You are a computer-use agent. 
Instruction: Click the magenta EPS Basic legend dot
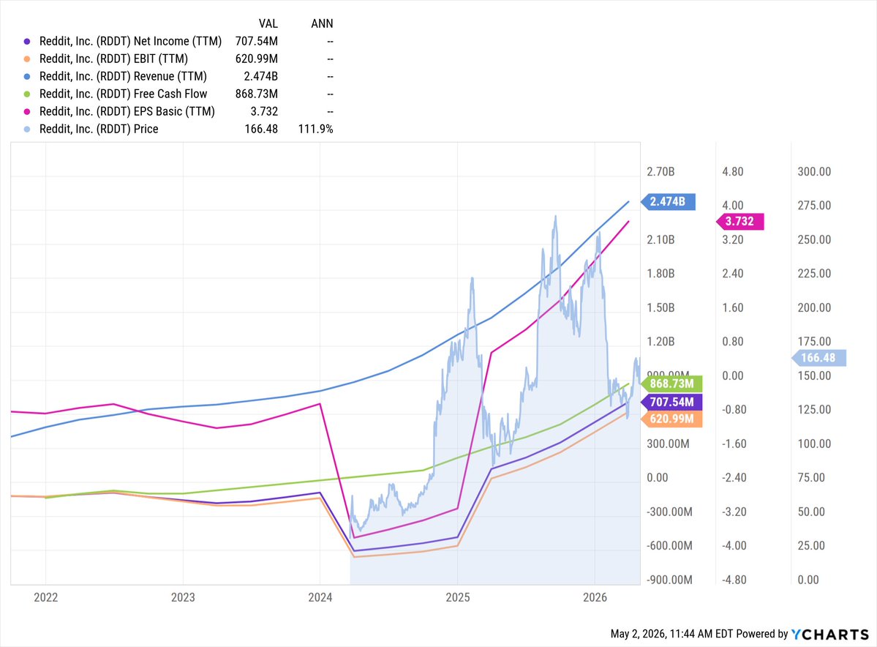(27, 111)
